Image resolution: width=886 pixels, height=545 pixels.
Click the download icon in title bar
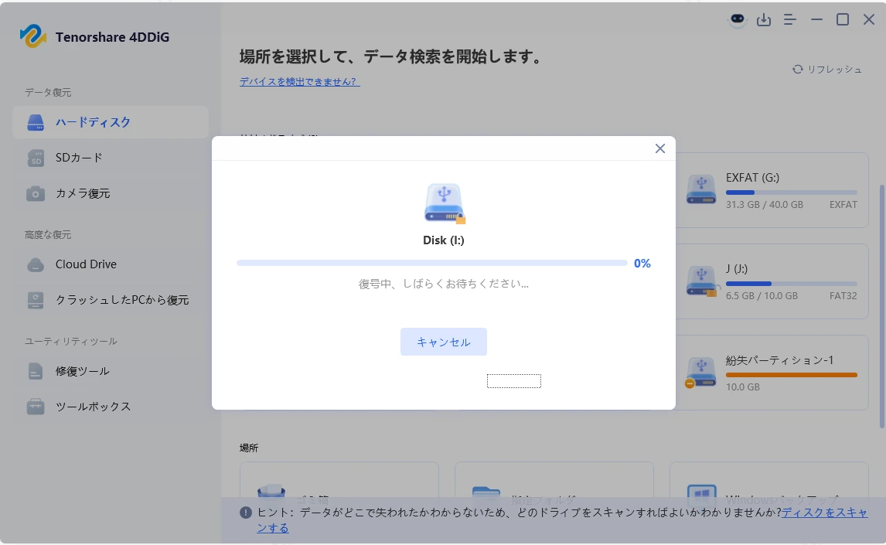point(764,20)
